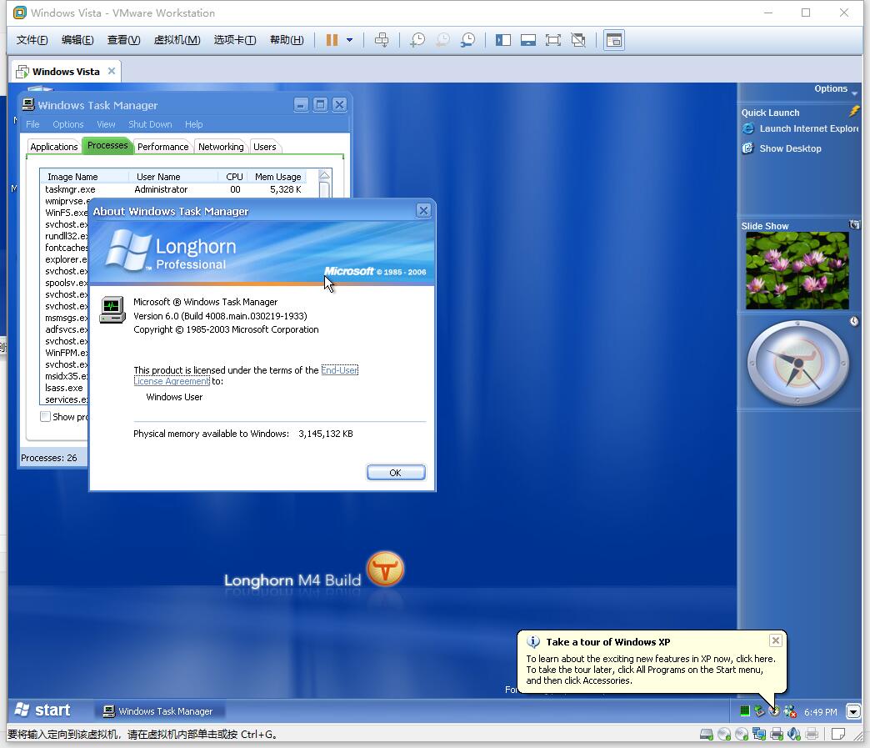Image resolution: width=870 pixels, height=748 pixels.
Task: Click the Unity mode icon in VMware toolbar
Action: pyautogui.click(x=578, y=40)
